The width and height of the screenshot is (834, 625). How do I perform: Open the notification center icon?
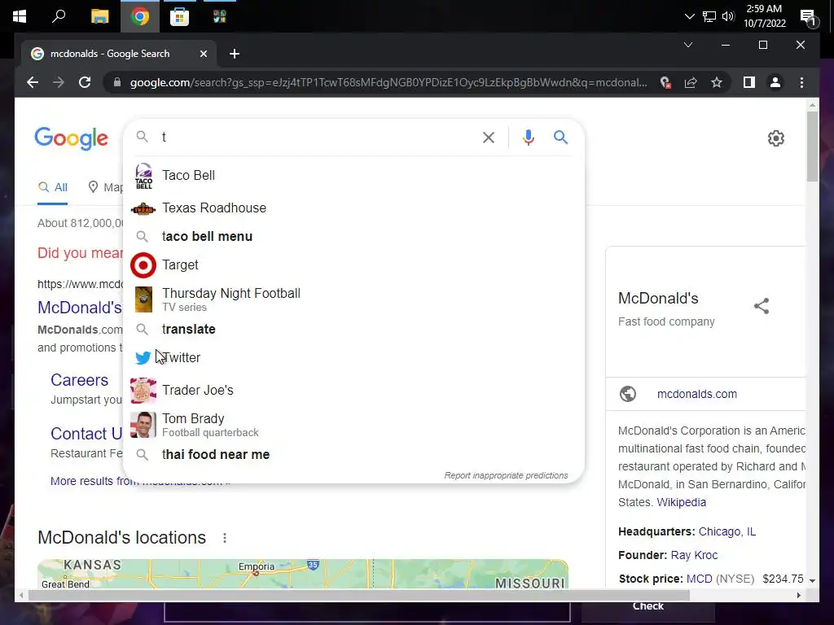(x=808, y=18)
